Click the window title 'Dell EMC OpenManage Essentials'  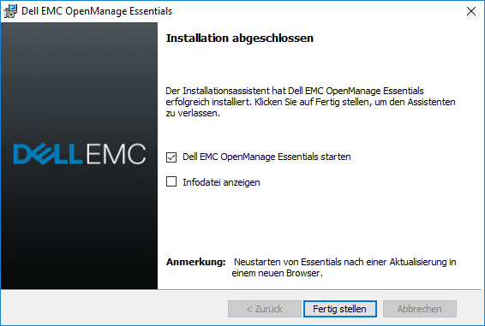click(97, 11)
